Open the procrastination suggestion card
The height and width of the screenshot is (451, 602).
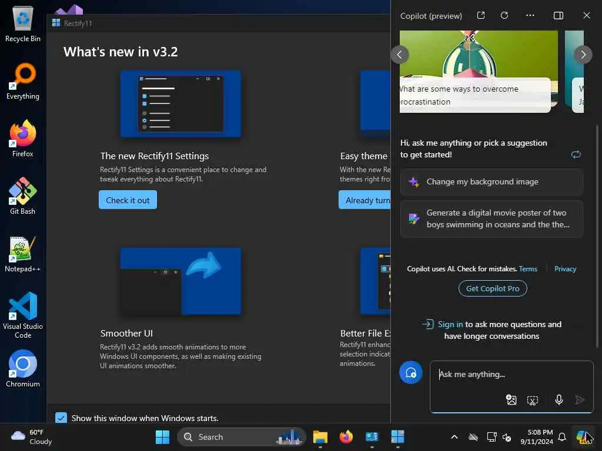tap(479, 71)
